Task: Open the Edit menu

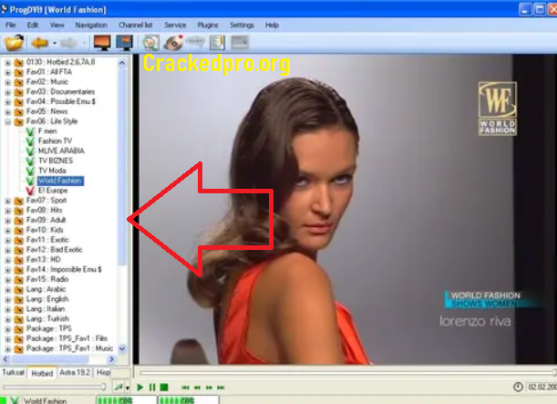Action: pyautogui.click(x=33, y=26)
